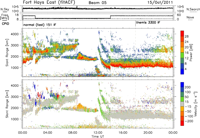Click the '16' Power colorbar tick
Screen dimensions: 200x138
tap(186, 53)
